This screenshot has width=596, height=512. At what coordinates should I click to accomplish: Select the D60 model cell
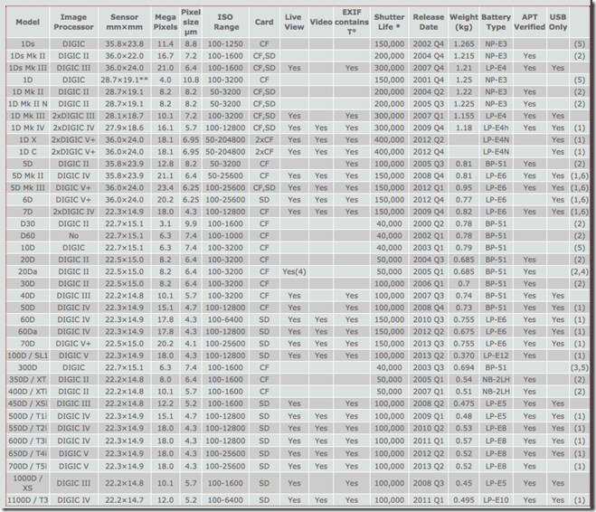point(28,236)
